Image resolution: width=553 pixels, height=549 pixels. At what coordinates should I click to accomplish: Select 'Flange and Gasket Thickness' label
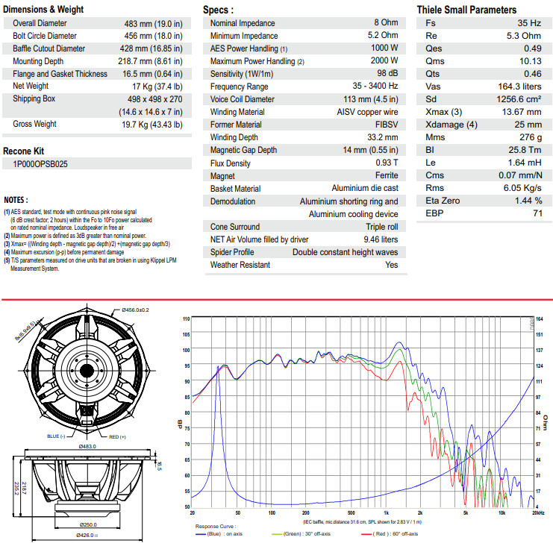pos(60,74)
